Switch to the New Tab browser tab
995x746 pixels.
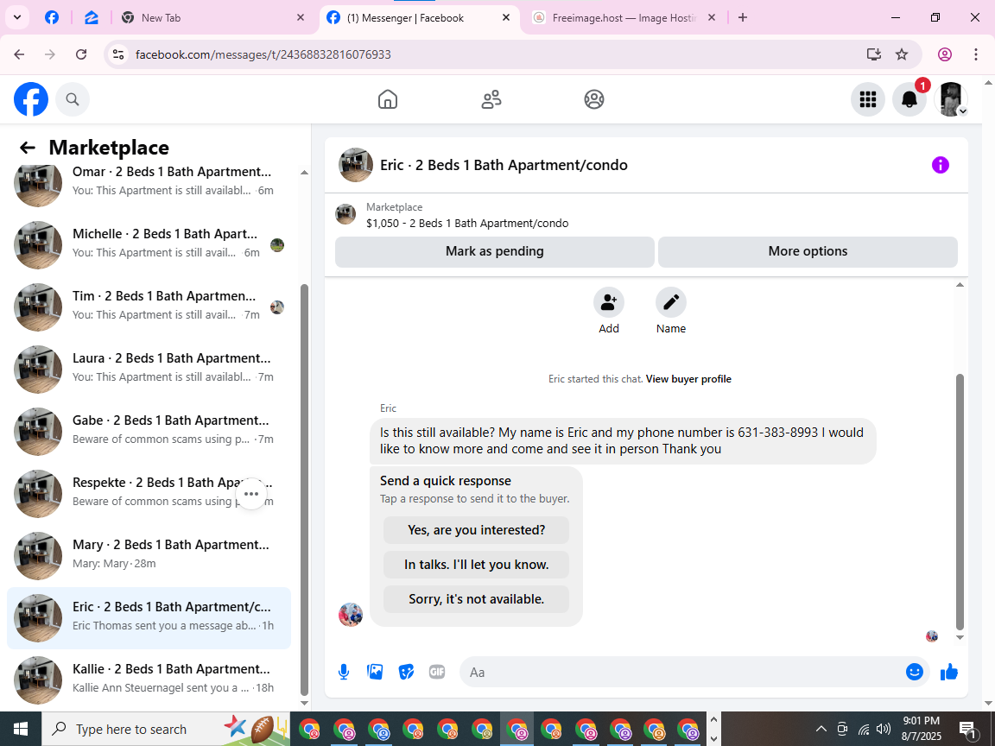pyautogui.click(x=214, y=18)
